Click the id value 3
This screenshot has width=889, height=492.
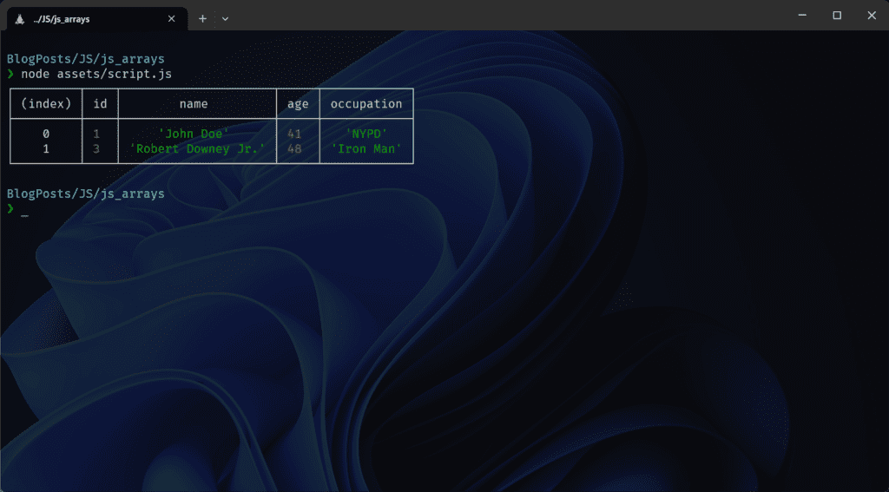point(96,149)
